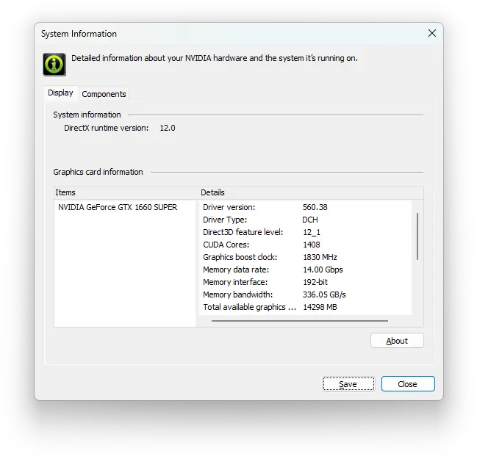Select the Driver version value 560.38
477x459 pixels.
(x=315, y=207)
